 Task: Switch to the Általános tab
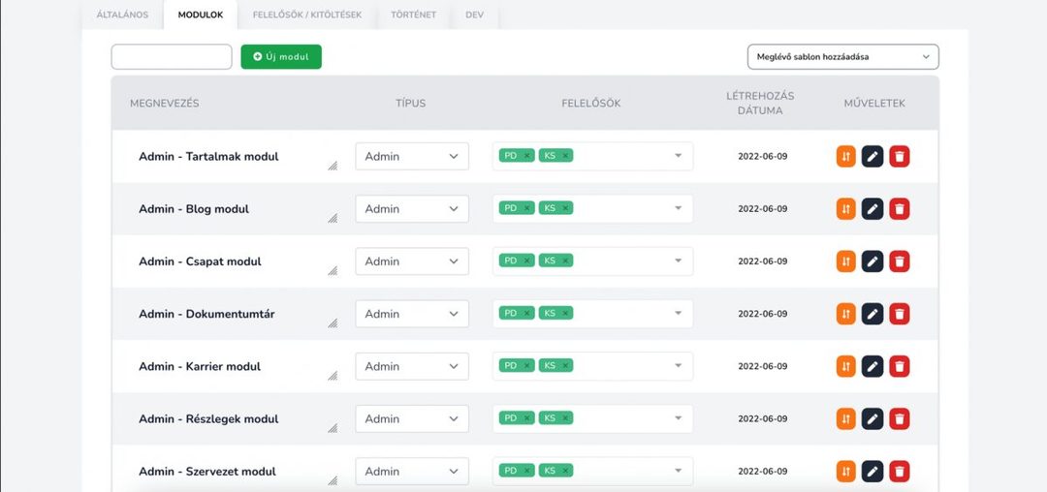coord(122,15)
